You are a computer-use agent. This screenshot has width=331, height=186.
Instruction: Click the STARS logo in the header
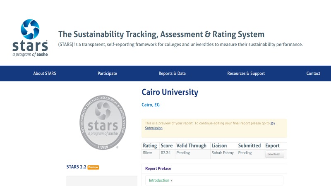[27, 38]
